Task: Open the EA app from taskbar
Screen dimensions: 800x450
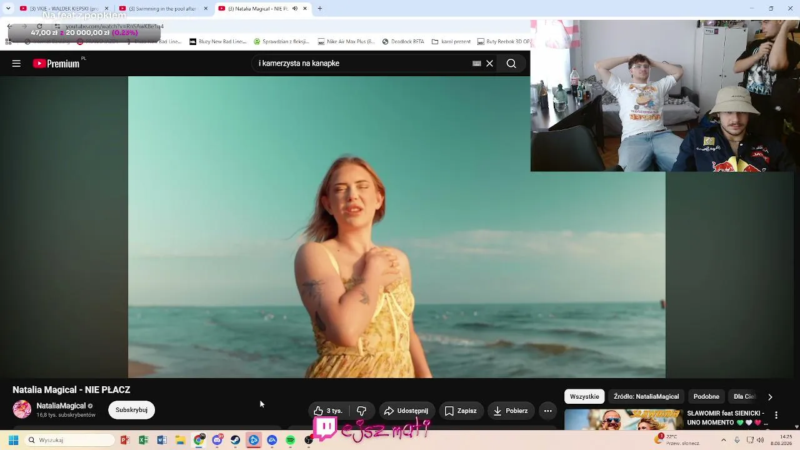Action: coord(272,440)
